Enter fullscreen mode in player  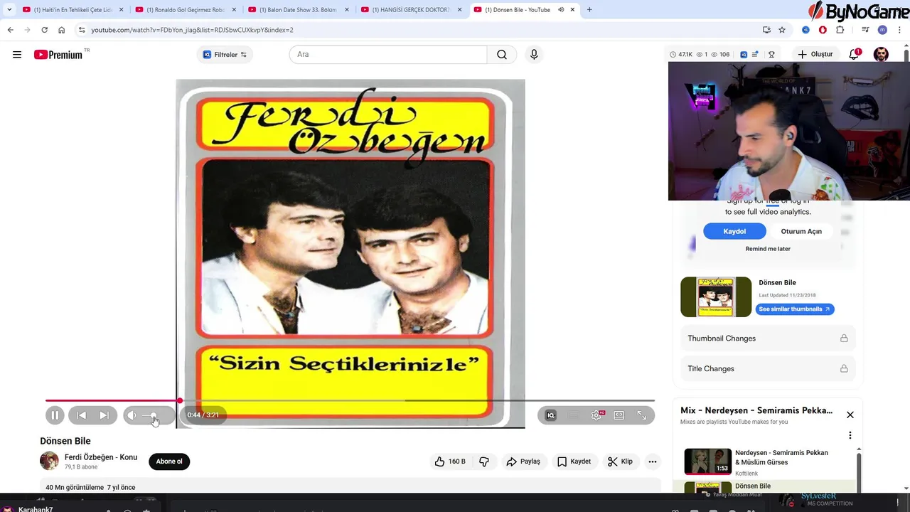coord(642,415)
